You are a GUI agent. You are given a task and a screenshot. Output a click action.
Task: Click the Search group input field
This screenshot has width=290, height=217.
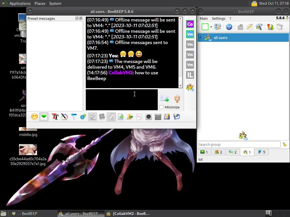[x=239, y=144]
